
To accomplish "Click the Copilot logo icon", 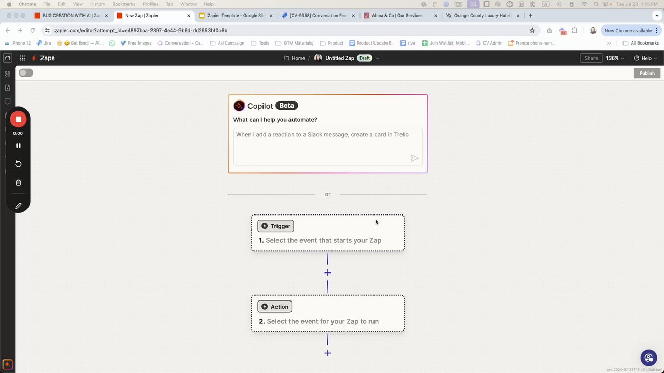I will [x=239, y=106].
